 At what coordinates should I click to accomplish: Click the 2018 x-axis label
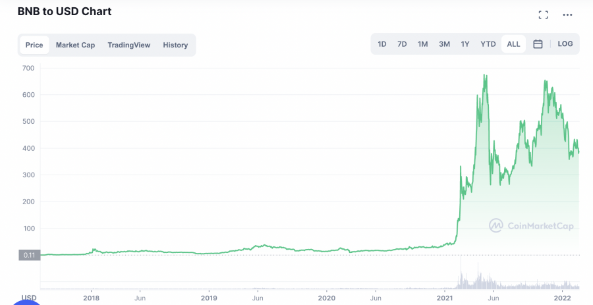(91, 298)
